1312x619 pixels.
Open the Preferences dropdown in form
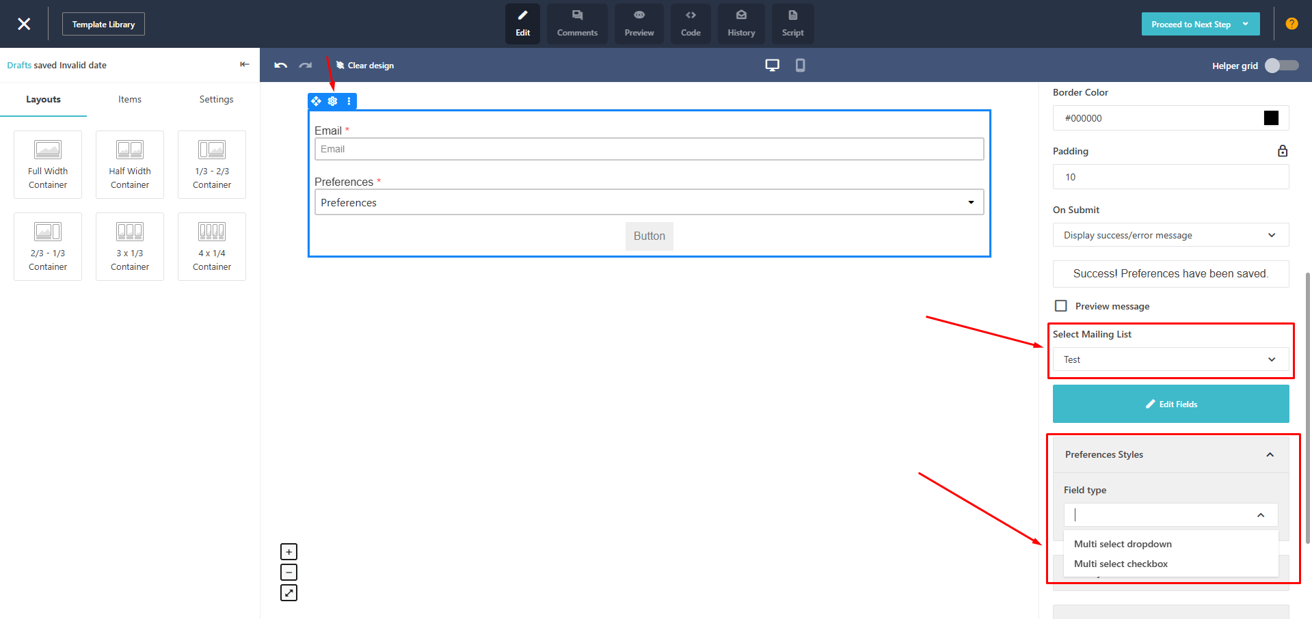[x=649, y=202]
